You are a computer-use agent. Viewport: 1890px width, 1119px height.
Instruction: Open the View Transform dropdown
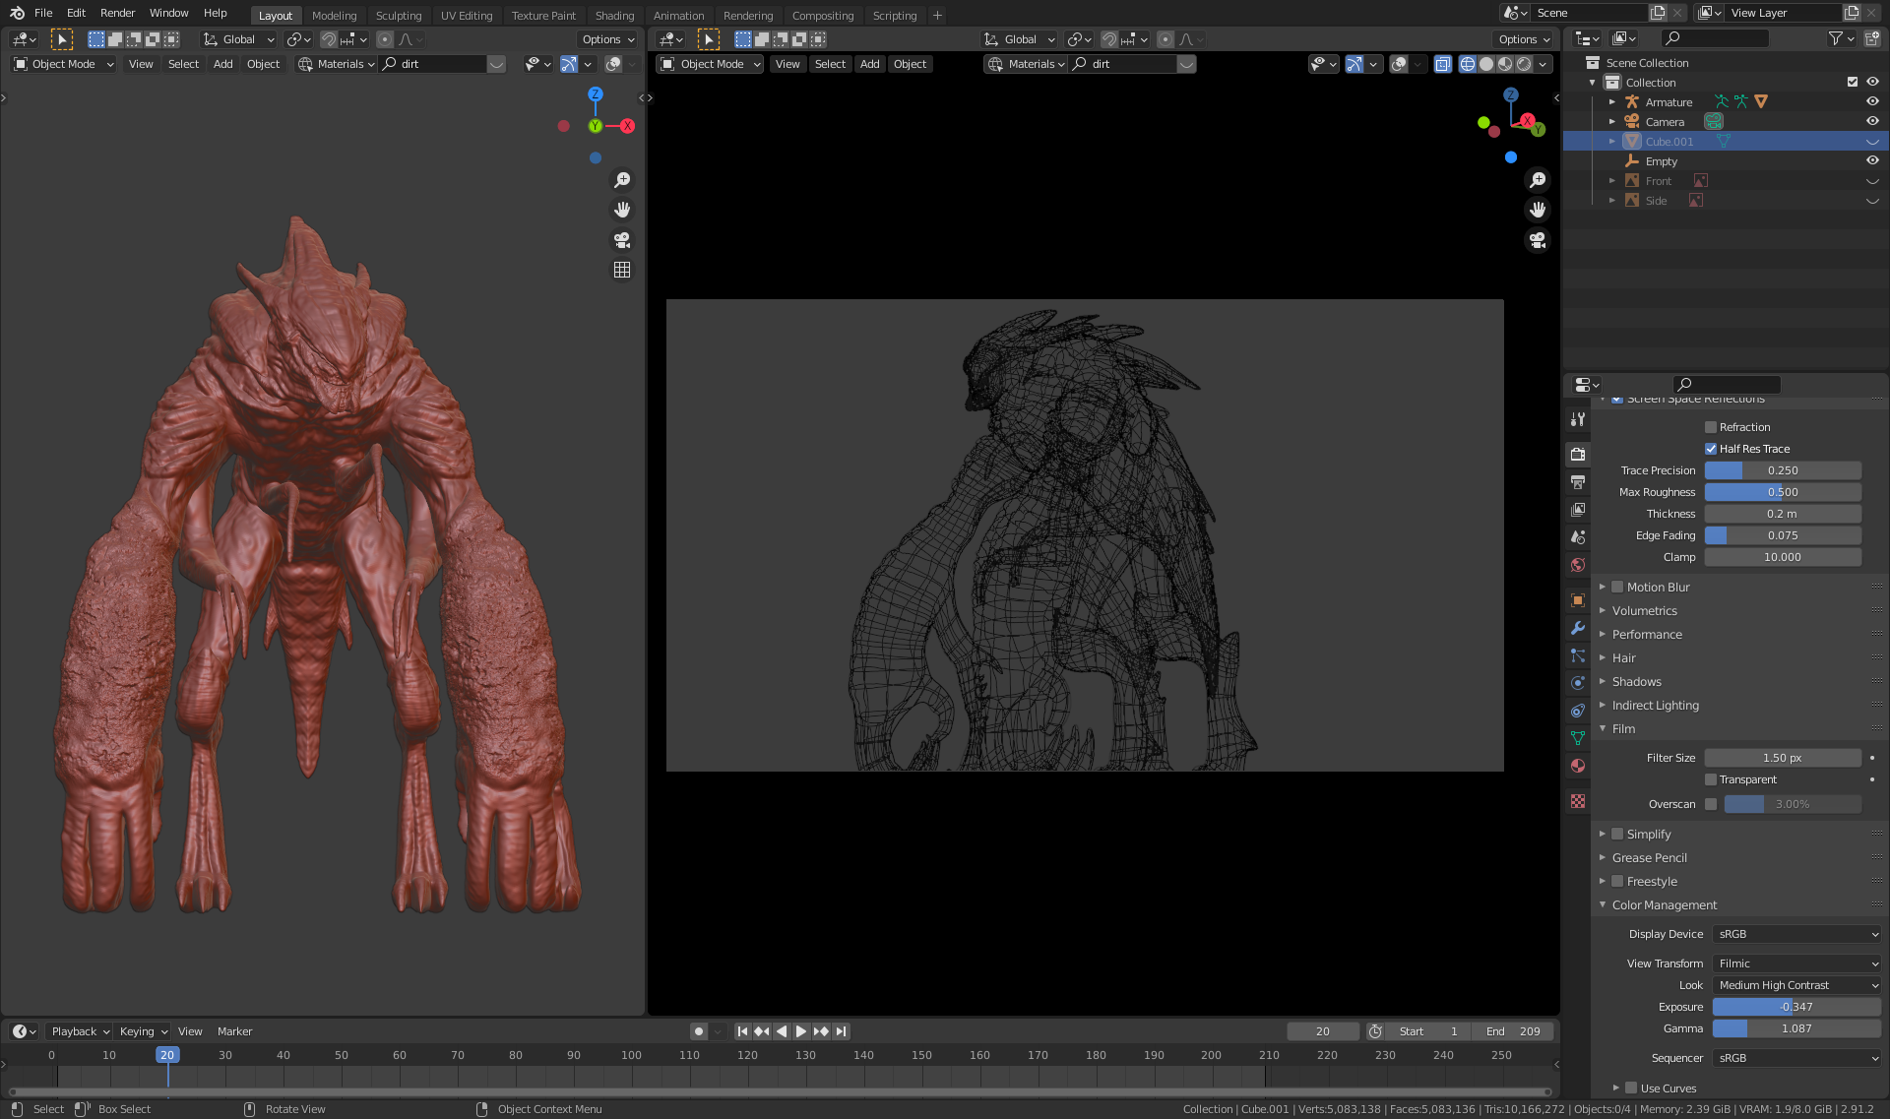click(1795, 963)
